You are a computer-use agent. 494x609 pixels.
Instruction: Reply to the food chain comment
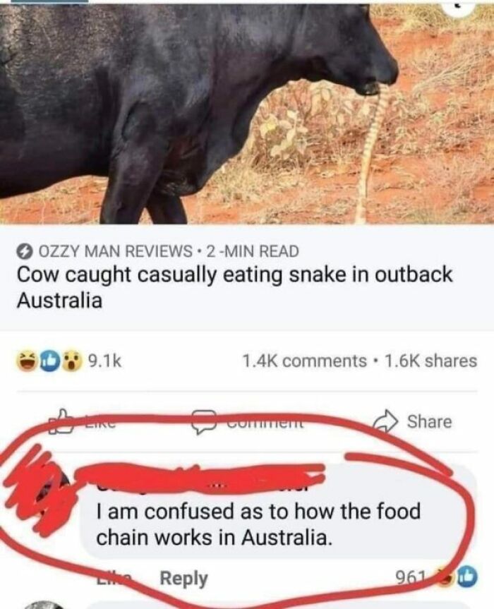click(x=184, y=579)
